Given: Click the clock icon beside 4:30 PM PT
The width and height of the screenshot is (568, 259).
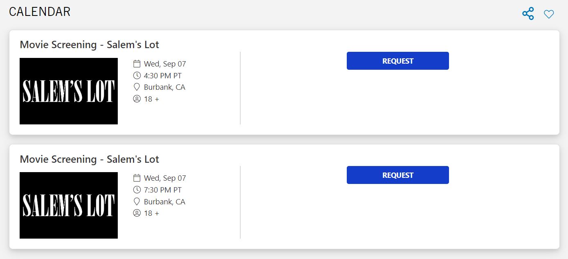Looking at the screenshot, I should 137,75.
